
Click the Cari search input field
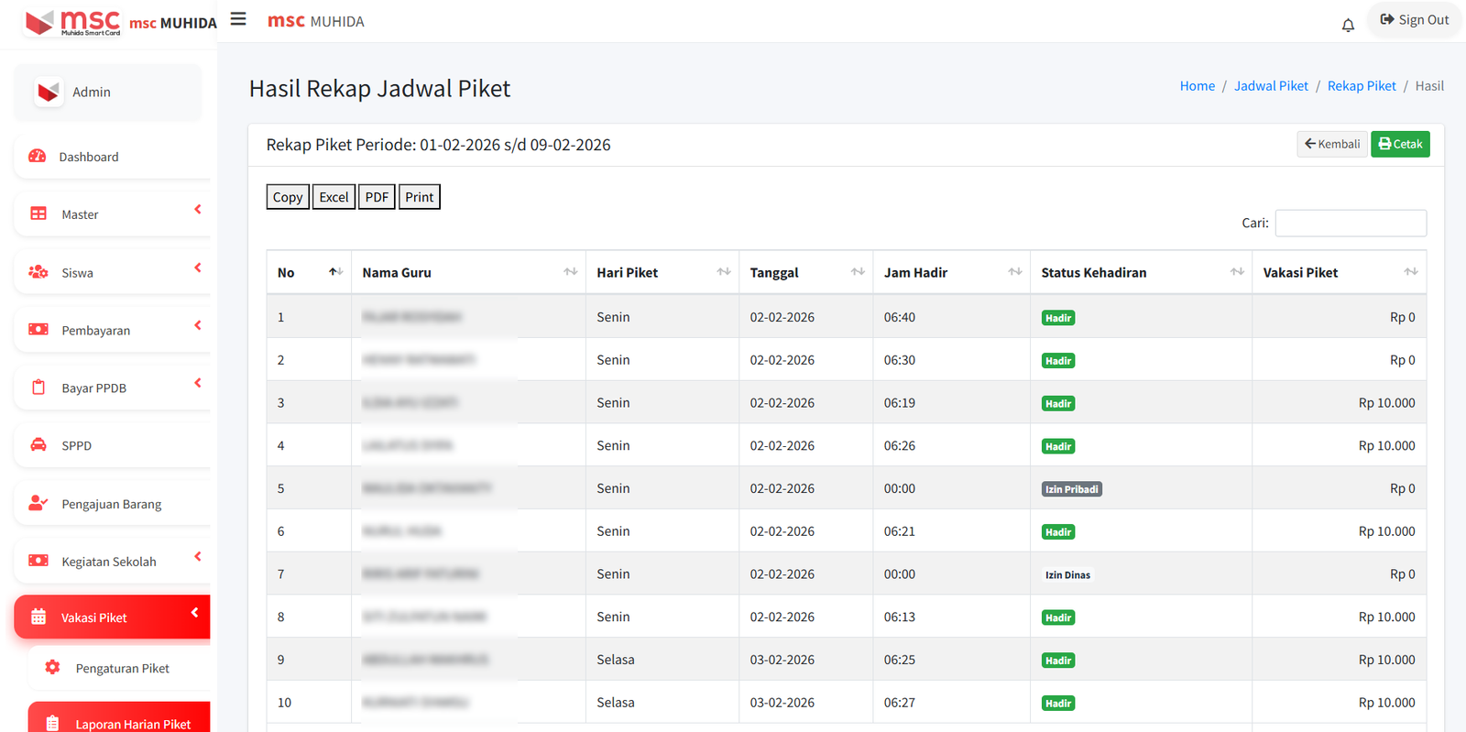(1350, 223)
